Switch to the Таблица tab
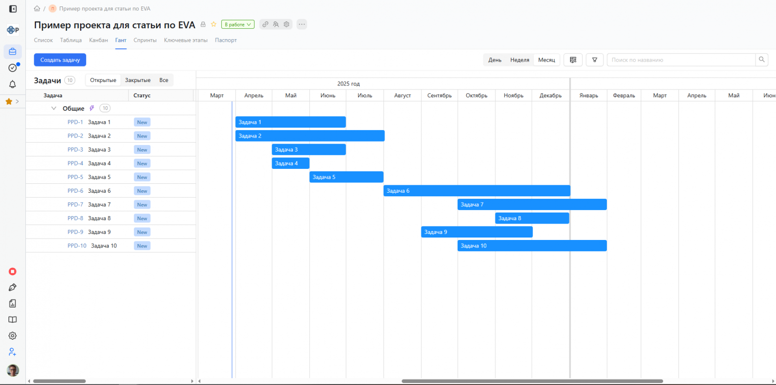Screen dimensions: 776x385 click(x=71, y=40)
